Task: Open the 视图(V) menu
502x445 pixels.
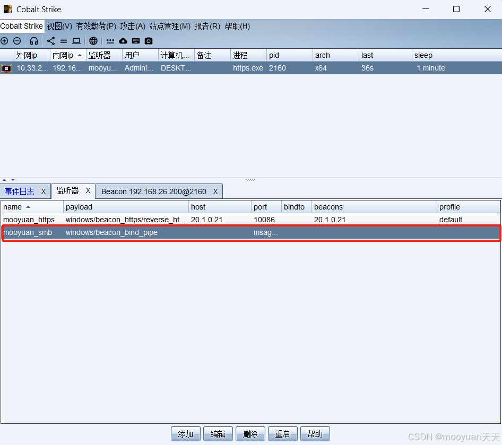Action: 59,26
